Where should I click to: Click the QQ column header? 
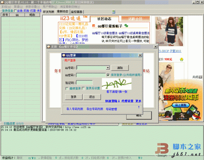[x=17, y=15]
